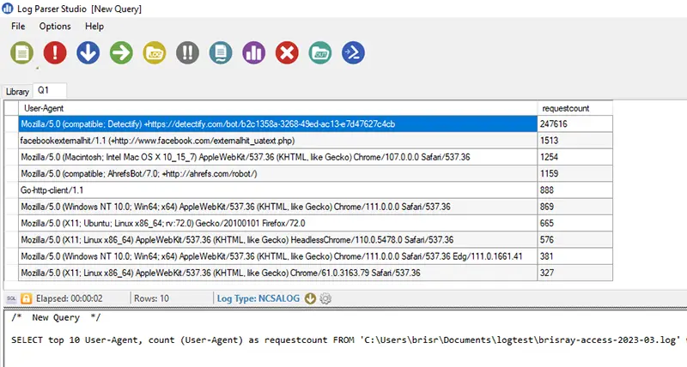Image resolution: width=687 pixels, height=367 pixels.
Task: Click the requestcount cell 381
Action: 575,256
